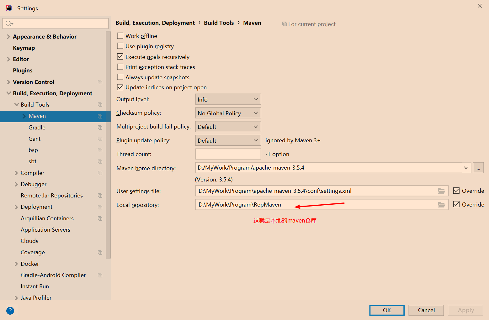The width and height of the screenshot is (489, 320).
Task: Click the search magnifier icon in settings
Action: (9, 24)
